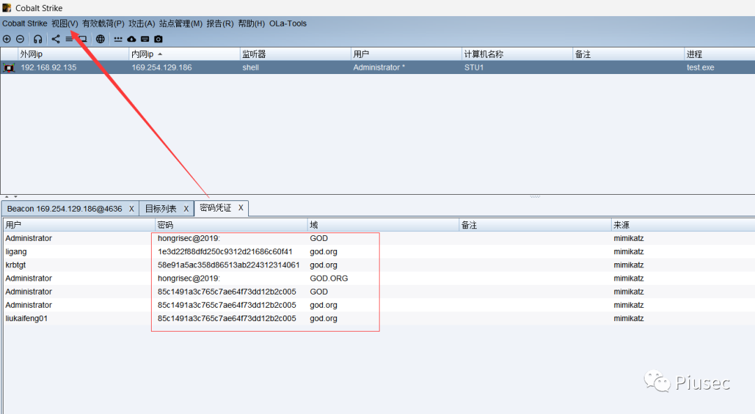Open the 视图(V) menu
Viewport: 755px width, 414px height.
(64, 24)
